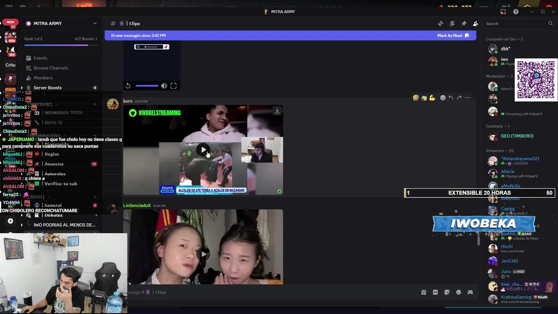Open the Add Reaction smiley on bern's message
Image resolution: width=558 pixels, height=314 pixels.
pos(443,98)
